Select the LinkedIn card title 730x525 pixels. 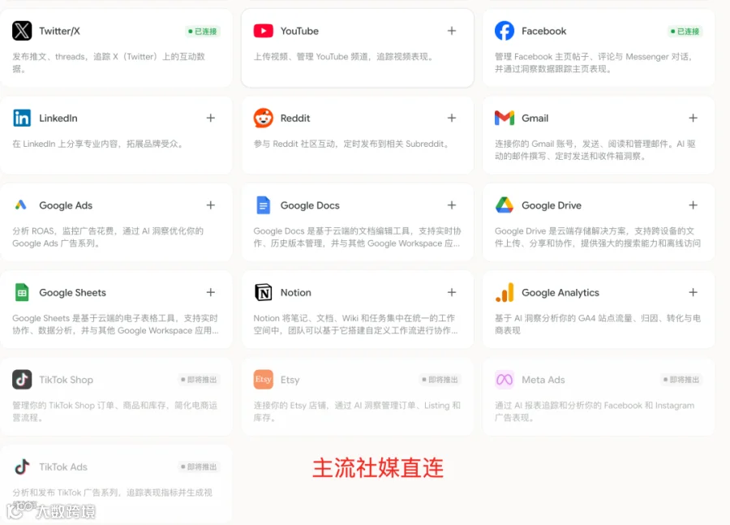(58, 118)
